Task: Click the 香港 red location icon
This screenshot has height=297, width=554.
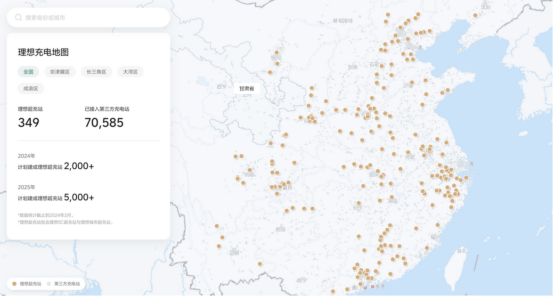Action: pos(372,287)
